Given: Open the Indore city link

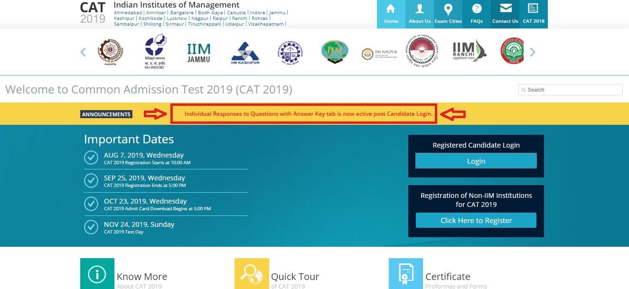Looking at the screenshot, I should [x=258, y=12].
